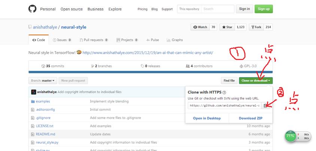
Task: Click the file icon beside .gitignore
Action: click(x=33, y=118)
